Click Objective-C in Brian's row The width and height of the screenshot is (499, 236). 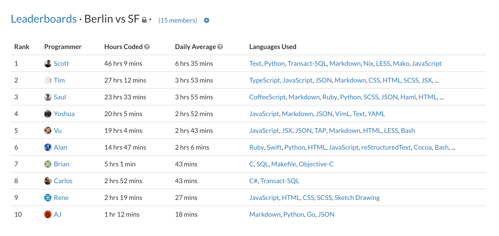(x=316, y=164)
